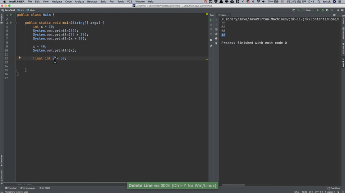The height and width of the screenshot is (193, 345).
Task: Change the UTF-8 file encoding in status bar
Action: 319,192
